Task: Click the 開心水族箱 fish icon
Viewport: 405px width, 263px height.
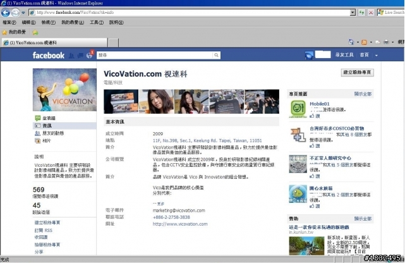Action: 298,193
